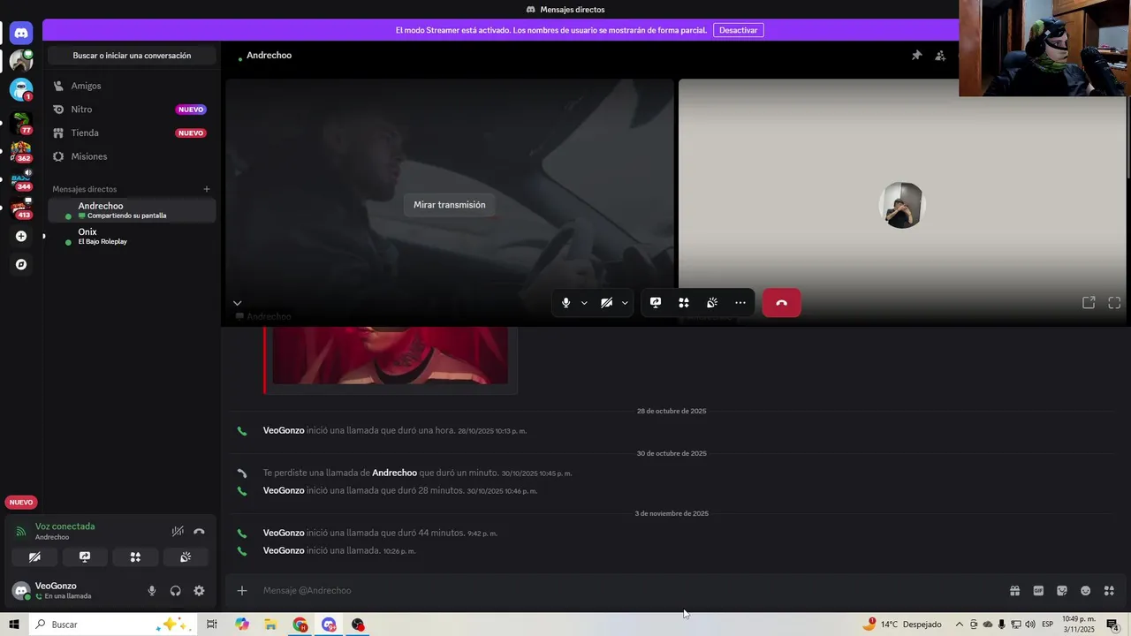Click Windows taskbar Buscar search box

[x=113, y=625]
